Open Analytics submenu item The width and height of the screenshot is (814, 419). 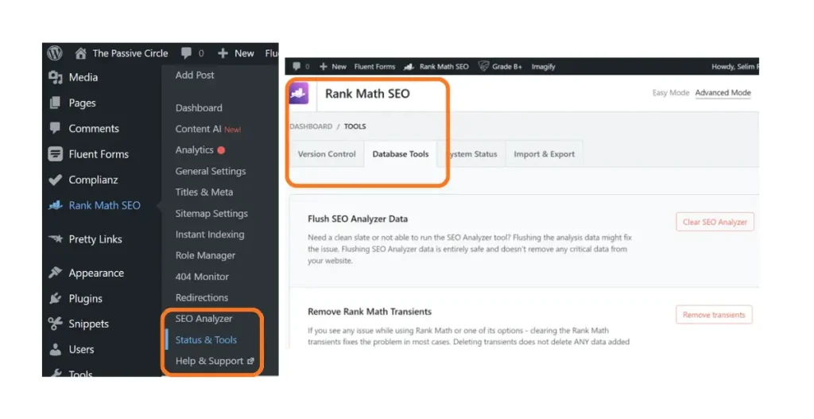coord(194,149)
